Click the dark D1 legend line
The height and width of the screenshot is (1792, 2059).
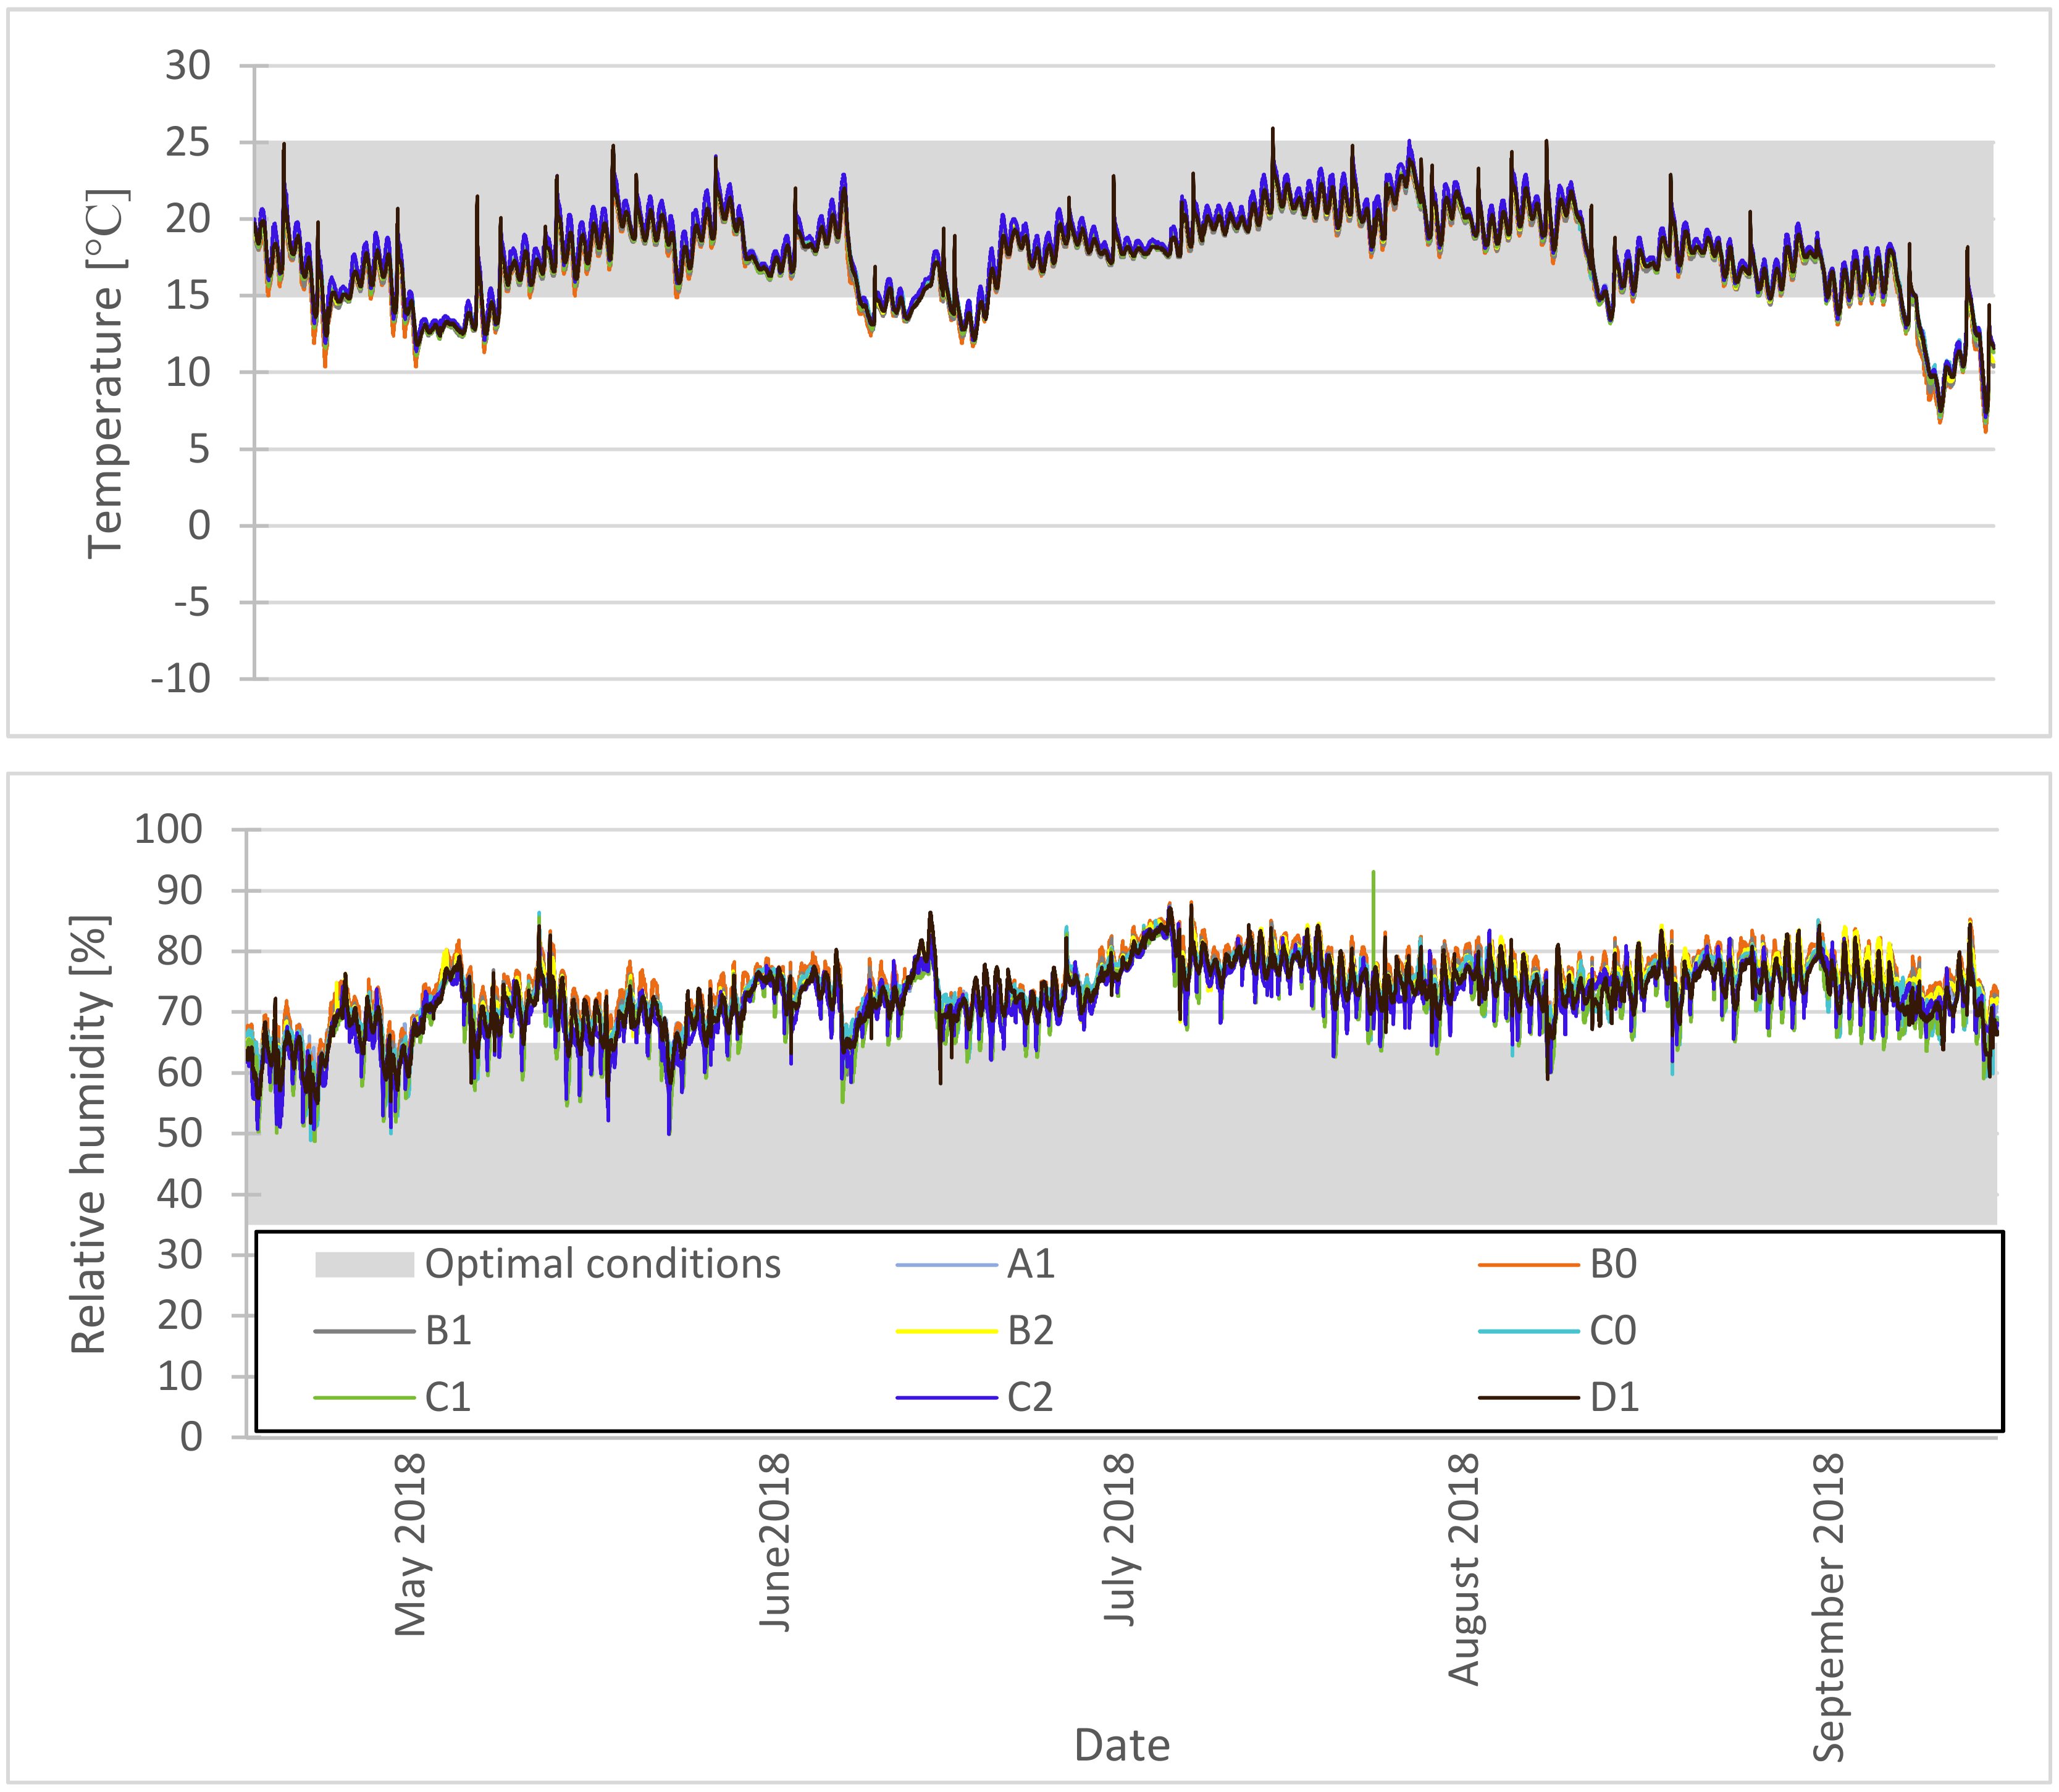[1528, 1397]
